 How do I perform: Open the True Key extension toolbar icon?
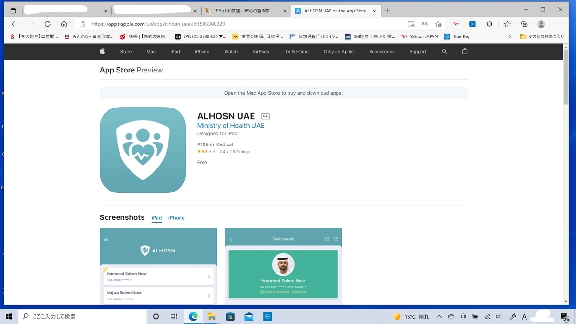pyautogui.click(x=472, y=24)
